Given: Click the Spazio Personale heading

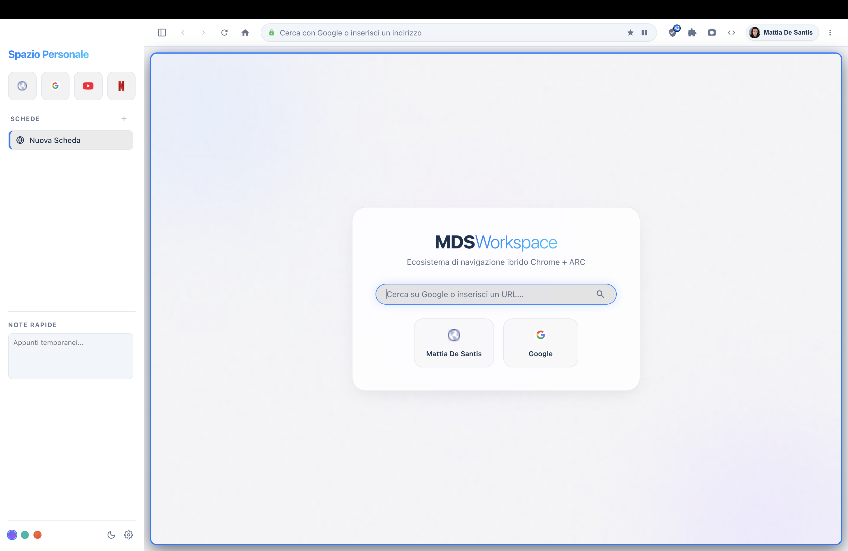Looking at the screenshot, I should click(x=48, y=54).
